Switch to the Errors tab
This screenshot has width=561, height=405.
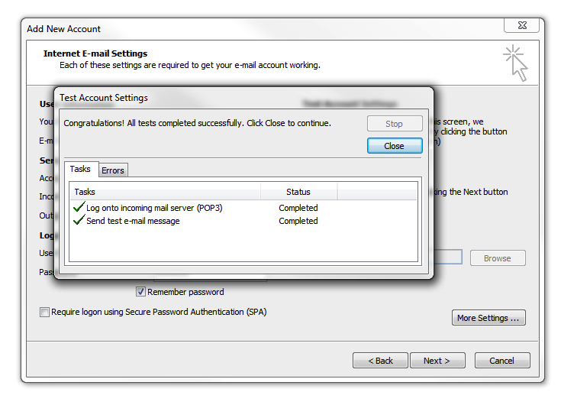click(113, 170)
